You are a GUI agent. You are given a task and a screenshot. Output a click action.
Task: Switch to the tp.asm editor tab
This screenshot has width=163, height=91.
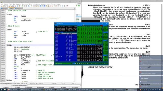(11, 8)
